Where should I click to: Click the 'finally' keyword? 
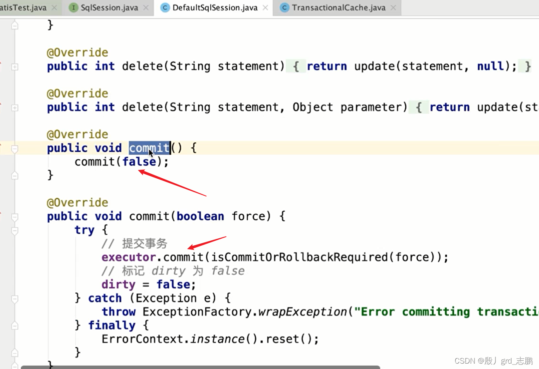(x=112, y=326)
